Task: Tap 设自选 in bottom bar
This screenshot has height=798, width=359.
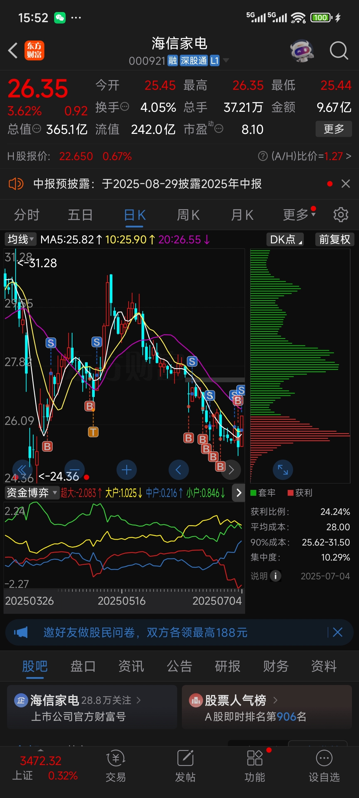Action: pos(324,766)
